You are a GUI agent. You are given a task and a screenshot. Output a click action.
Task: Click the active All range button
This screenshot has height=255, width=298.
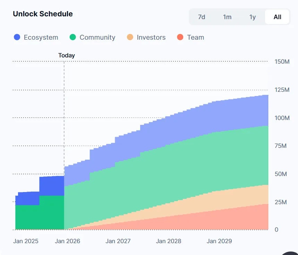pyautogui.click(x=276, y=16)
